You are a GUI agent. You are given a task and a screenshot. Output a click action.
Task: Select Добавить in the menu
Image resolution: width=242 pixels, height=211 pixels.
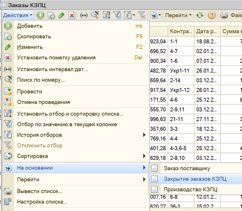tap(75, 26)
